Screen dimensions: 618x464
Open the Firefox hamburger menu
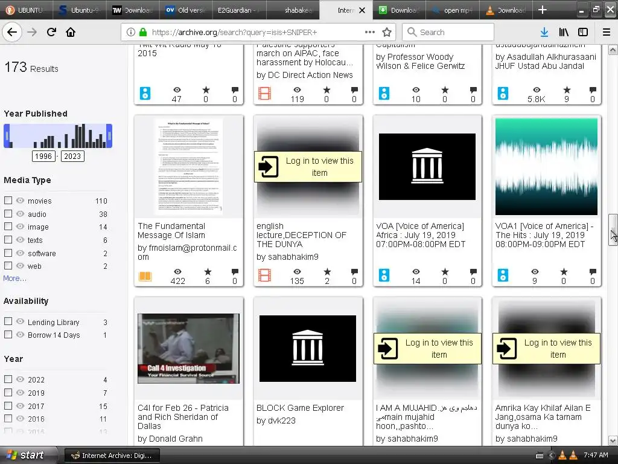pyautogui.click(x=607, y=32)
